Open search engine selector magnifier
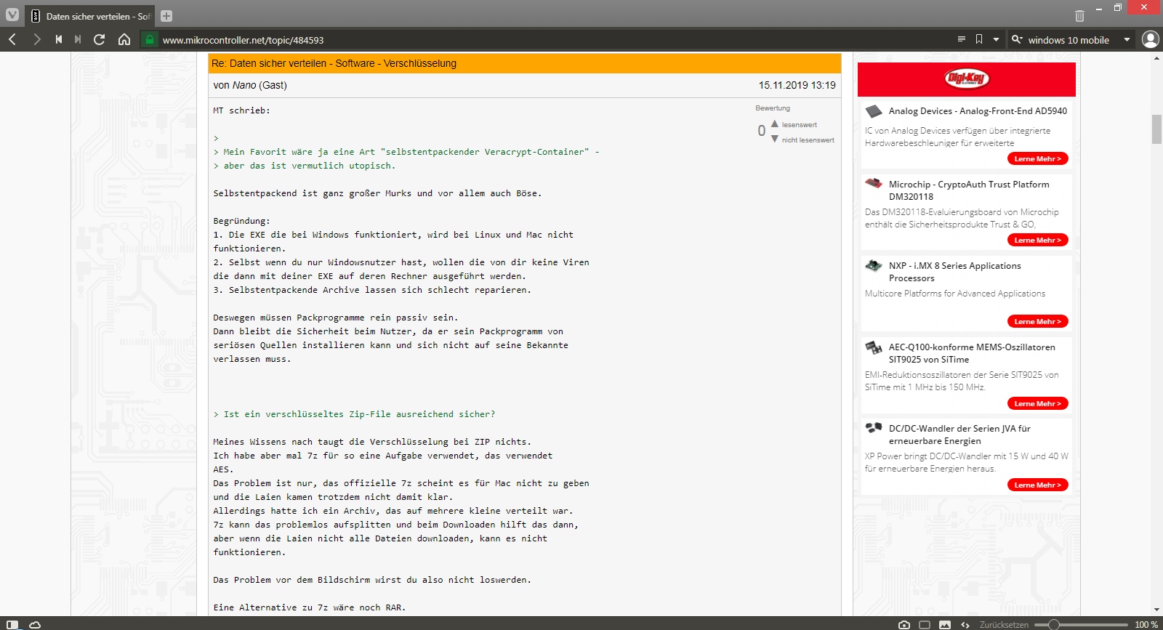Viewport: 1163px width, 630px height. tap(1017, 39)
